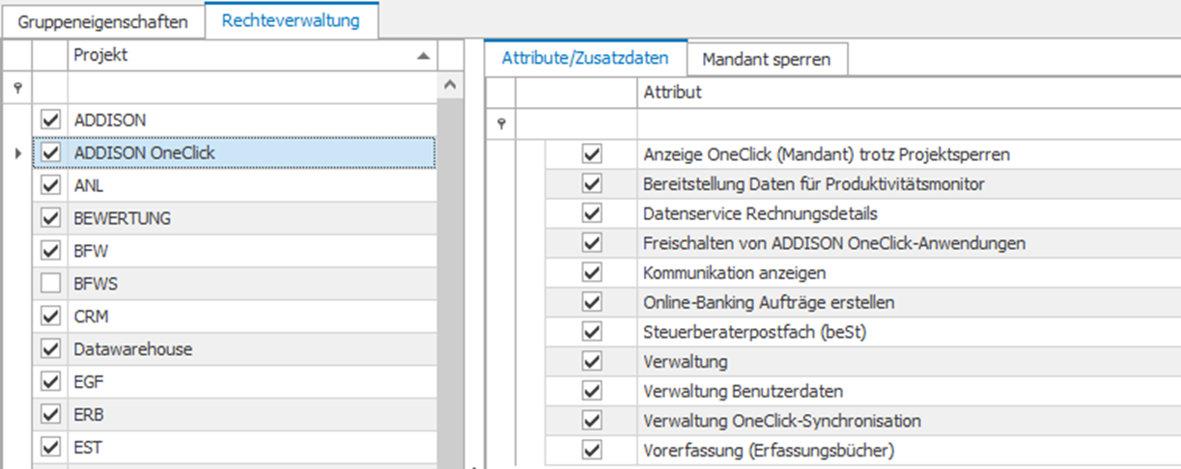This screenshot has height=469, width=1181.
Task: Select the 'Verwaltung' attribute row text
Action: click(x=686, y=362)
